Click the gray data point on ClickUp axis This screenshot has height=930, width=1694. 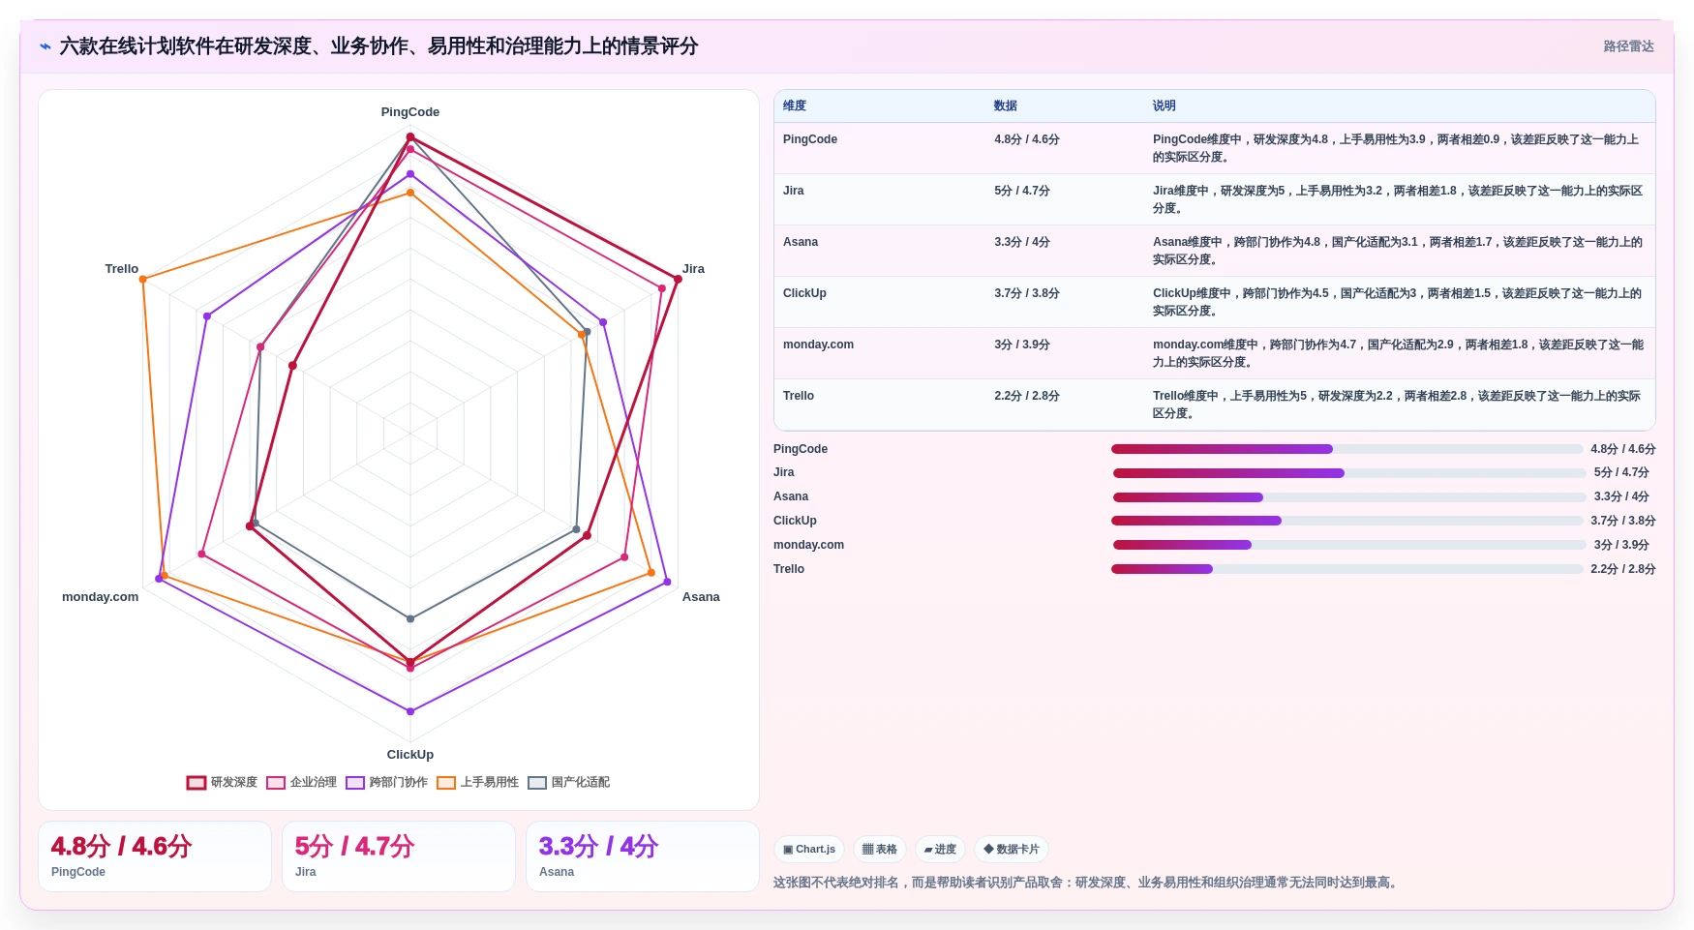tap(410, 618)
